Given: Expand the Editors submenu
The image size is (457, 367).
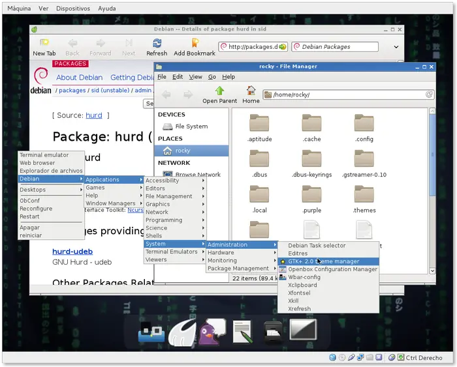Looking at the screenshot, I should [x=175, y=188].
